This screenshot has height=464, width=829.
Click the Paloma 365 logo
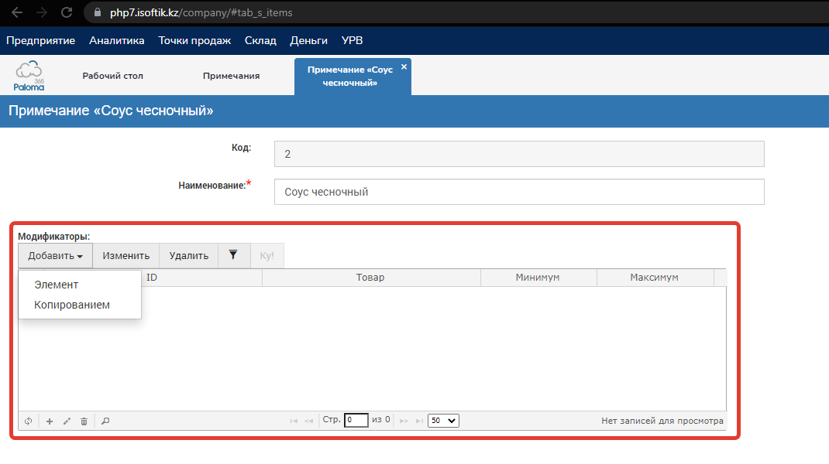(x=29, y=76)
